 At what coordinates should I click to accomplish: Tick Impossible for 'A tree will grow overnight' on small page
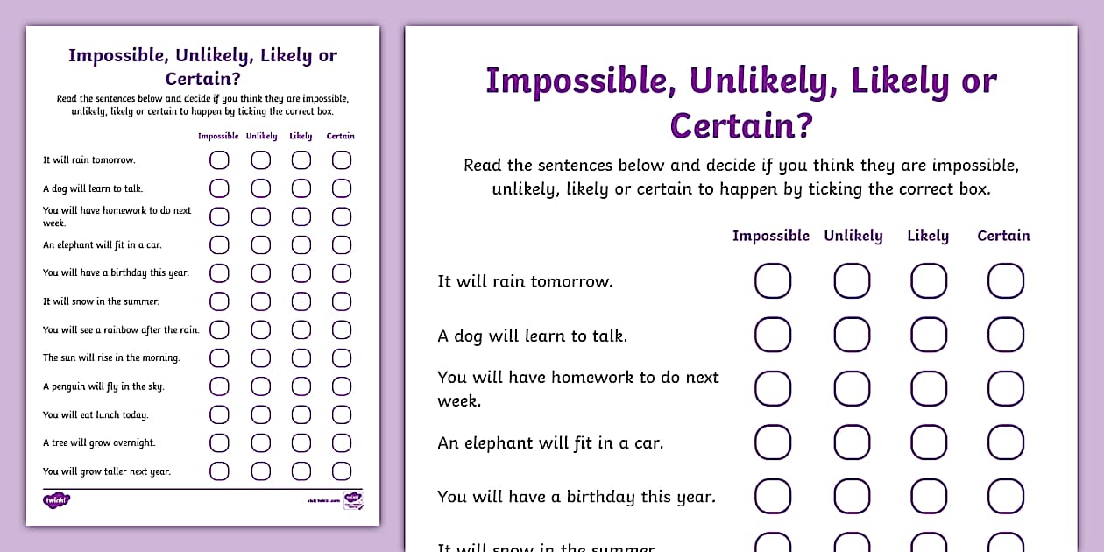pyautogui.click(x=219, y=442)
